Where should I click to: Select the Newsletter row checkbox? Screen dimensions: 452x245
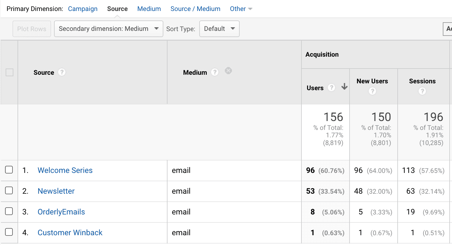9,190
